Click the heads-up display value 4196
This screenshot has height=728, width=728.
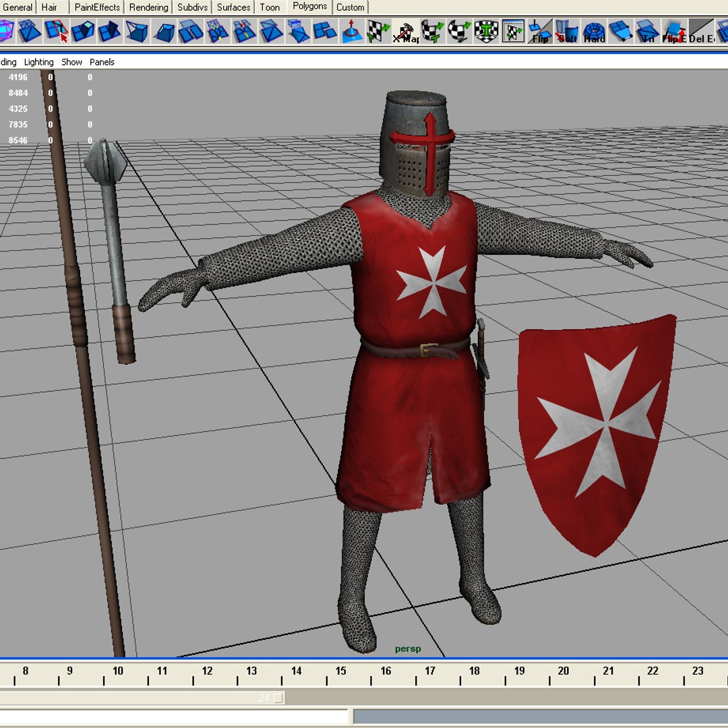click(x=18, y=77)
